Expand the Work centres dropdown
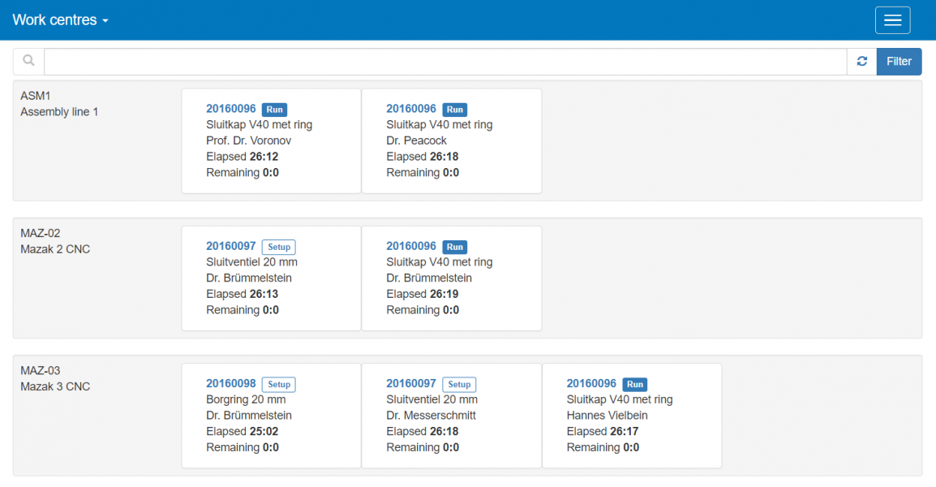The height and width of the screenshot is (487, 936). pyautogui.click(x=60, y=20)
